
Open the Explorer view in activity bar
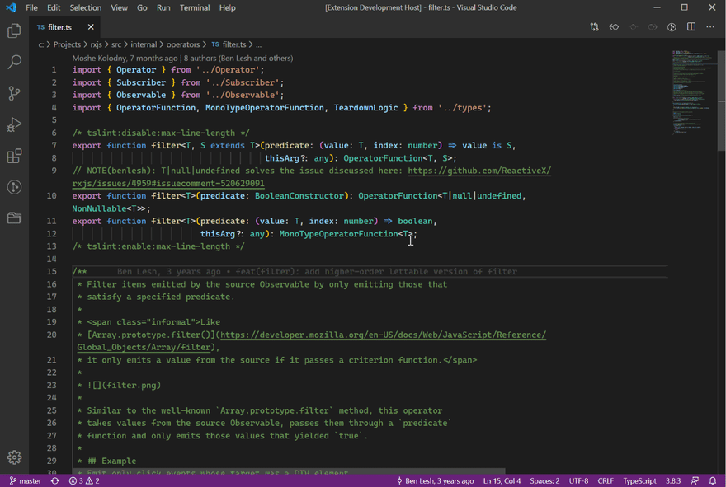coord(14,30)
